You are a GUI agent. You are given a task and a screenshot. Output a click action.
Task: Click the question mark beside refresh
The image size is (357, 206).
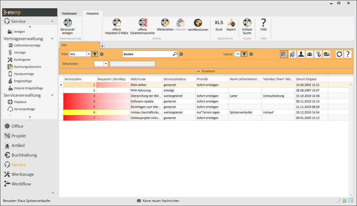[348, 54]
